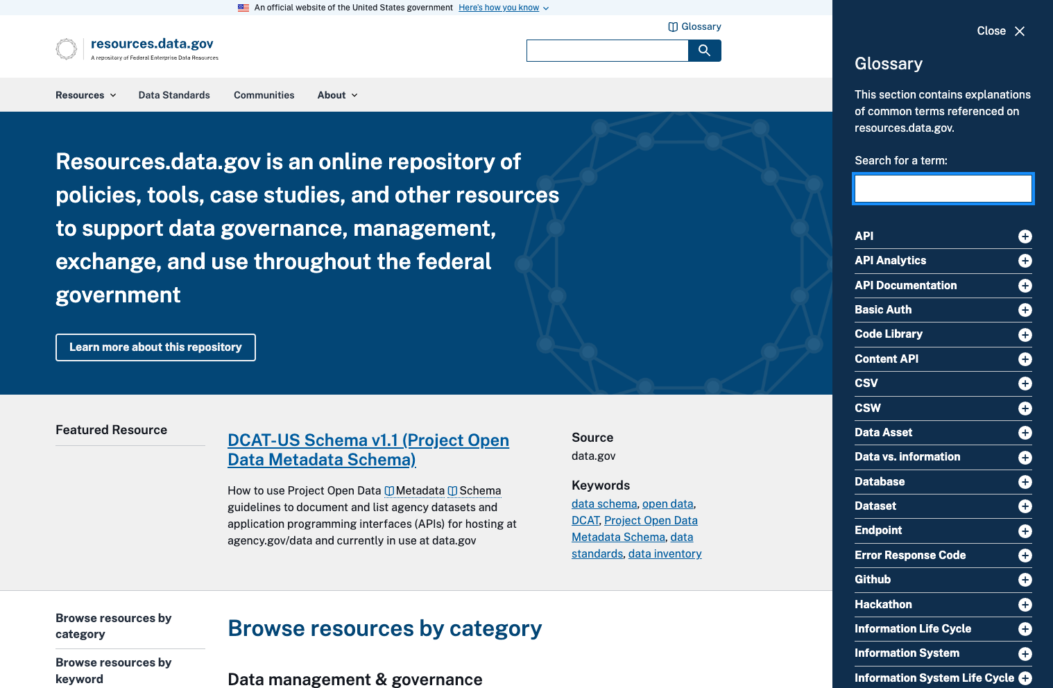Close the Glossary panel with X

[x=1020, y=31]
